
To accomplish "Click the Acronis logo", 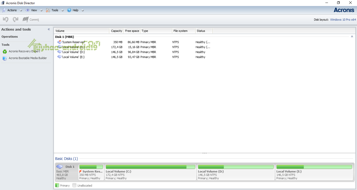I will tap(344, 10).
